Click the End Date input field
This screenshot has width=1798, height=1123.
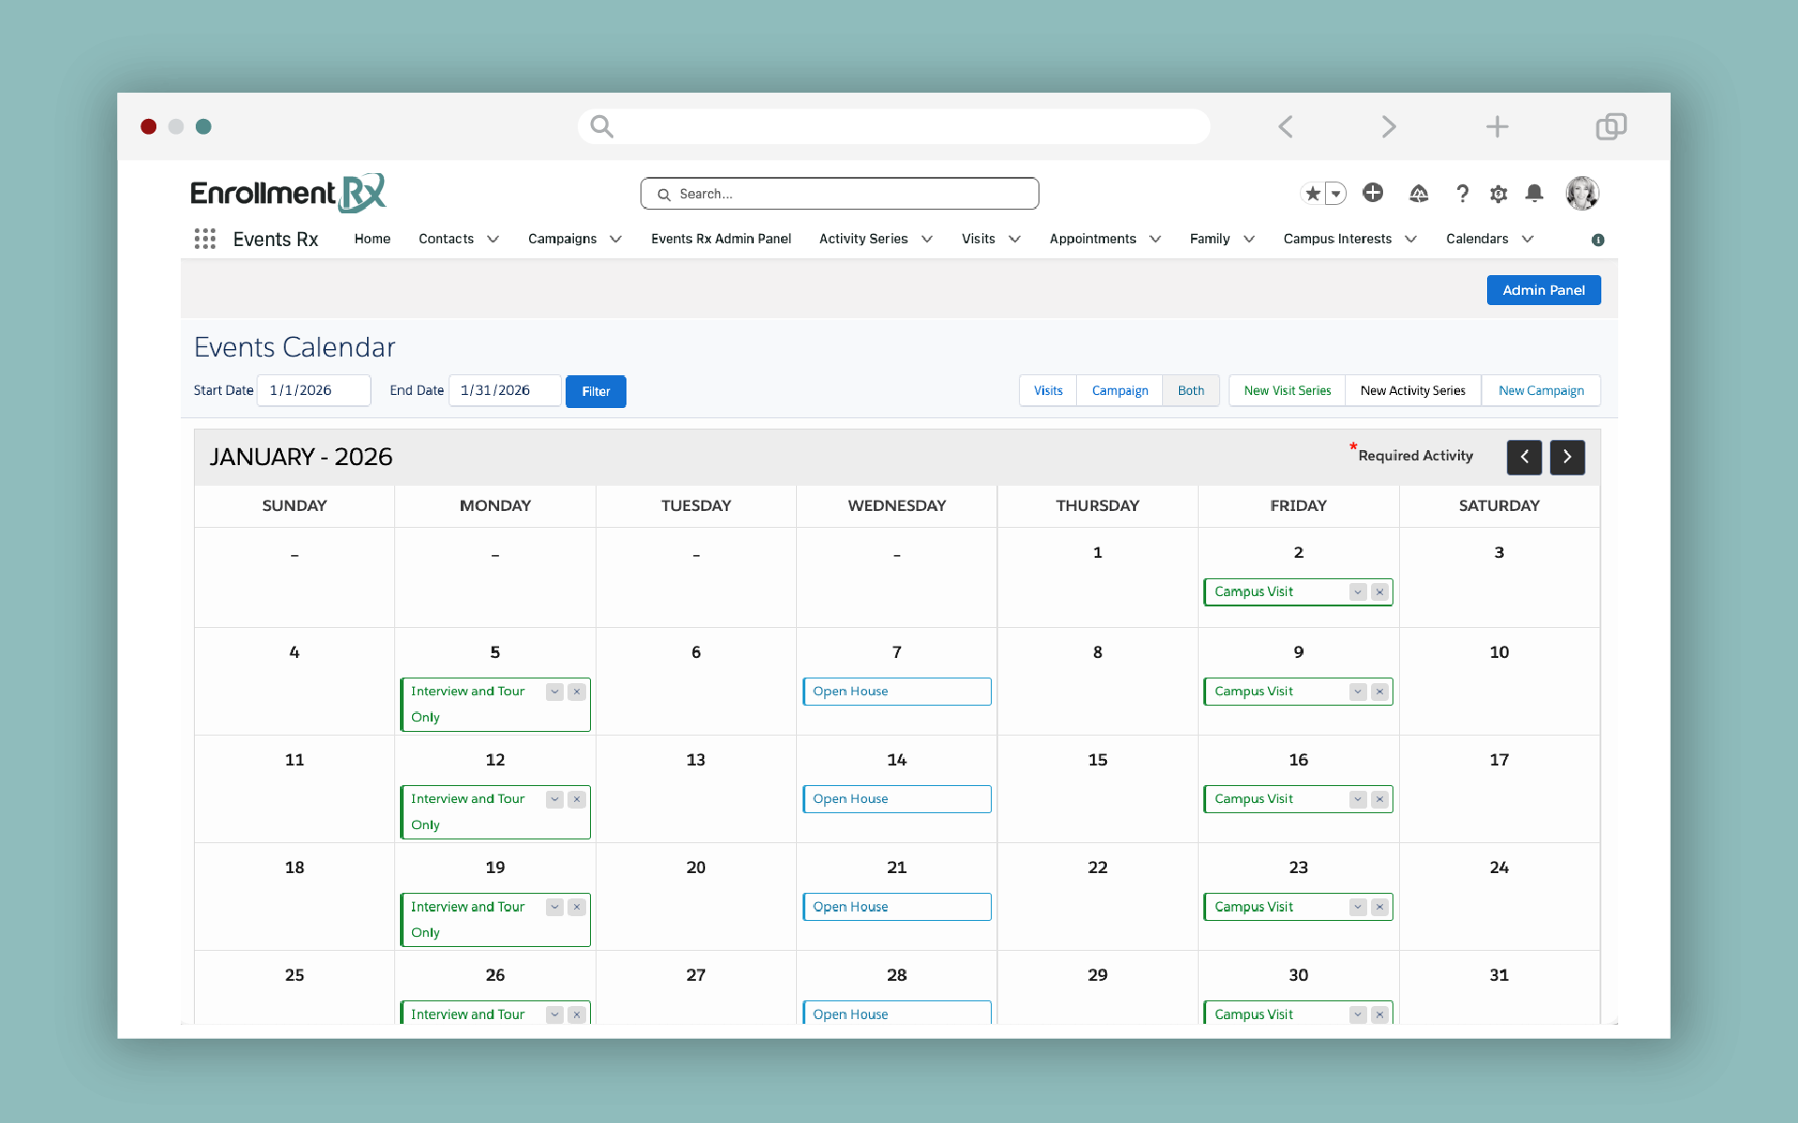[504, 390]
